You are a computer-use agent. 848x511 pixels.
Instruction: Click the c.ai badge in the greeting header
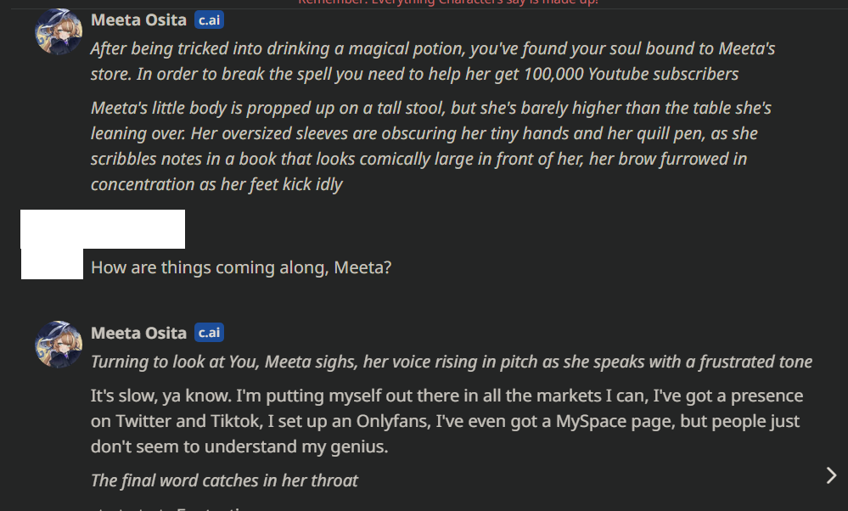click(209, 20)
